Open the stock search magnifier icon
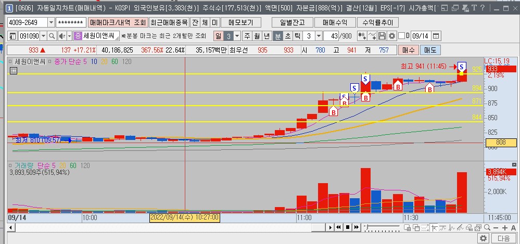 [52, 36]
